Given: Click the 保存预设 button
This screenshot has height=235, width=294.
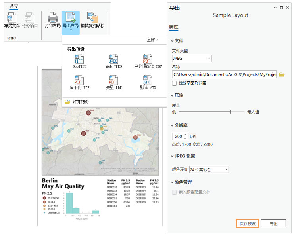Looking at the screenshot, I should [x=248, y=224].
